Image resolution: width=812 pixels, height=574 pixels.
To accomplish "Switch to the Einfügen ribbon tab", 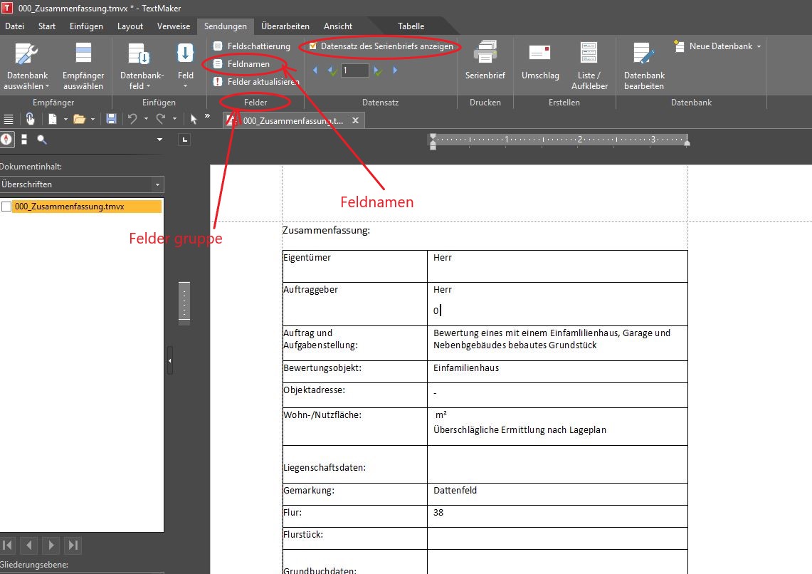I will coord(87,26).
